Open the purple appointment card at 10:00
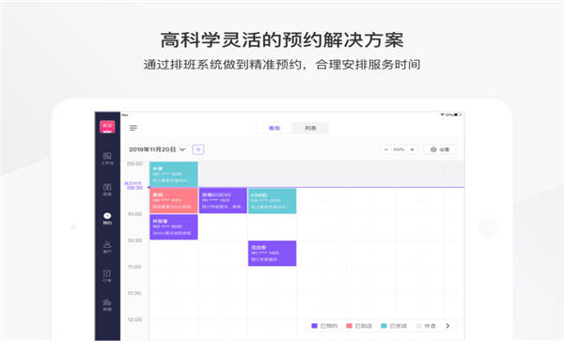Screen dimensions: 564x341 pyautogui.click(x=174, y=227)
